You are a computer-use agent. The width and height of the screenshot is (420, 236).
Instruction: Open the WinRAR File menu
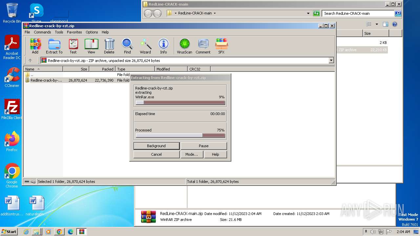tap(27, 32)
